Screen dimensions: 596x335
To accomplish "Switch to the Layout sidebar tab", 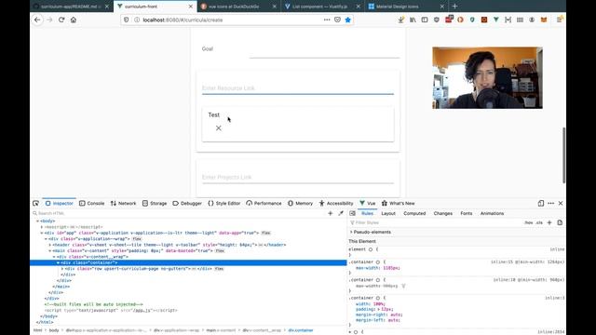I will (388, 213).
